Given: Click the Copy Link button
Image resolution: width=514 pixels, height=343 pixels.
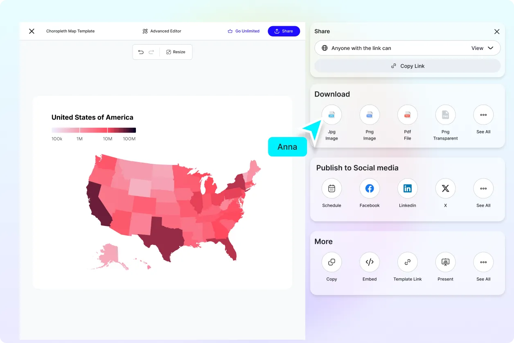Looking at the screenshot, I should coord(407,66).
